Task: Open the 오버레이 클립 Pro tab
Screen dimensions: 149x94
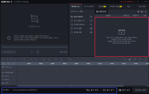Action: click(x=116, y=7)
